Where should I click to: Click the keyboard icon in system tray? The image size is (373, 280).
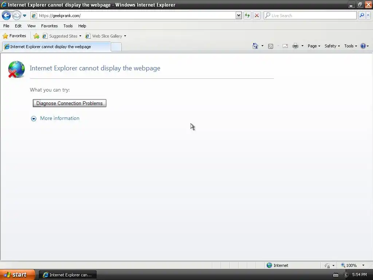click(335, 275)
